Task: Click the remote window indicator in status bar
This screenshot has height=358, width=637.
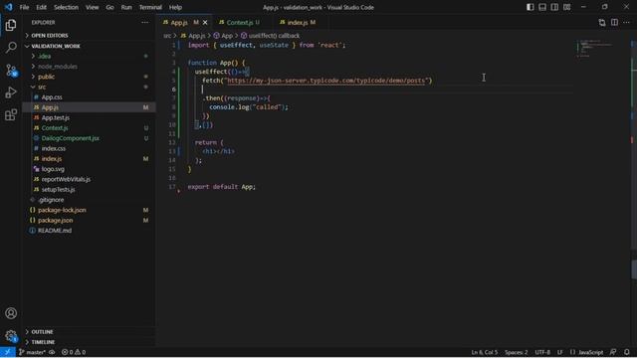Action: pyautogui.click(x=8, y=352)
